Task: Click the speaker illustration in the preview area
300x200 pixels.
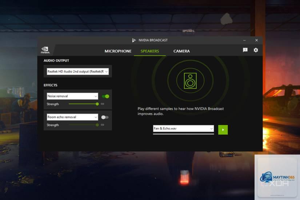Action: click(190, 81)
